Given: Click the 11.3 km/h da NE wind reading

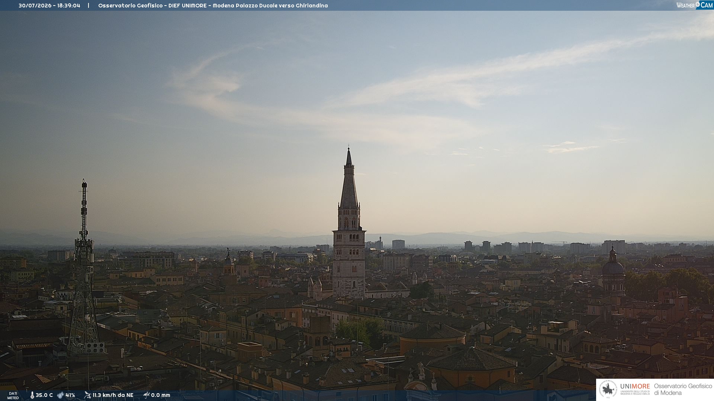Looking at the screenshot, I should 113,395.
